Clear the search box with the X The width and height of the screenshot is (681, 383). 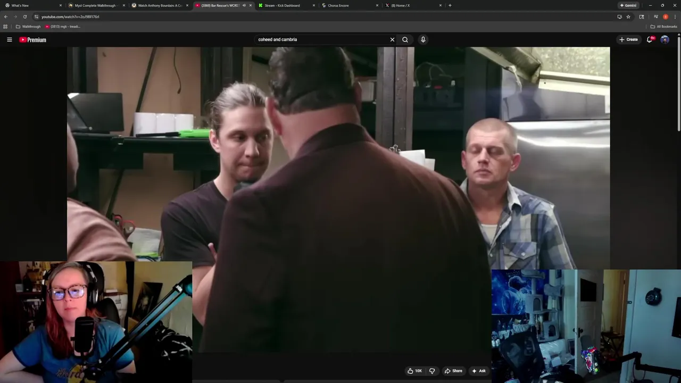click(x=392, y=39)
